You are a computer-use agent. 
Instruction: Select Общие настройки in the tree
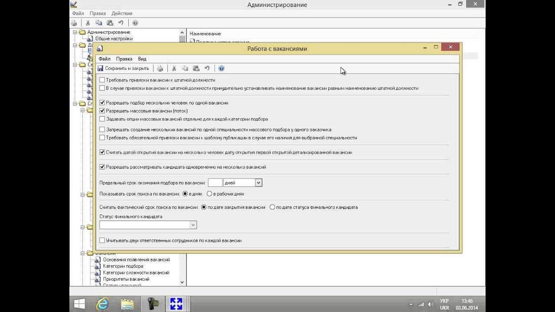(114, 39)
